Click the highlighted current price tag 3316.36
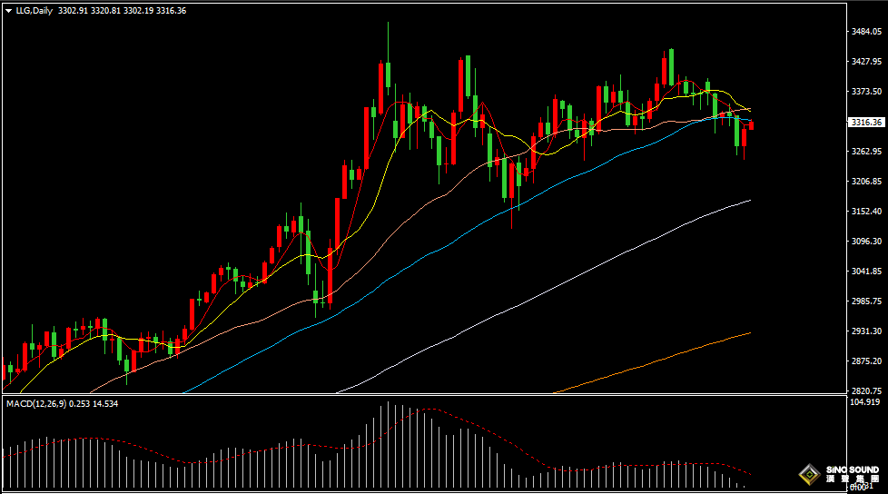888x494 pixels. tap(866, 123)
